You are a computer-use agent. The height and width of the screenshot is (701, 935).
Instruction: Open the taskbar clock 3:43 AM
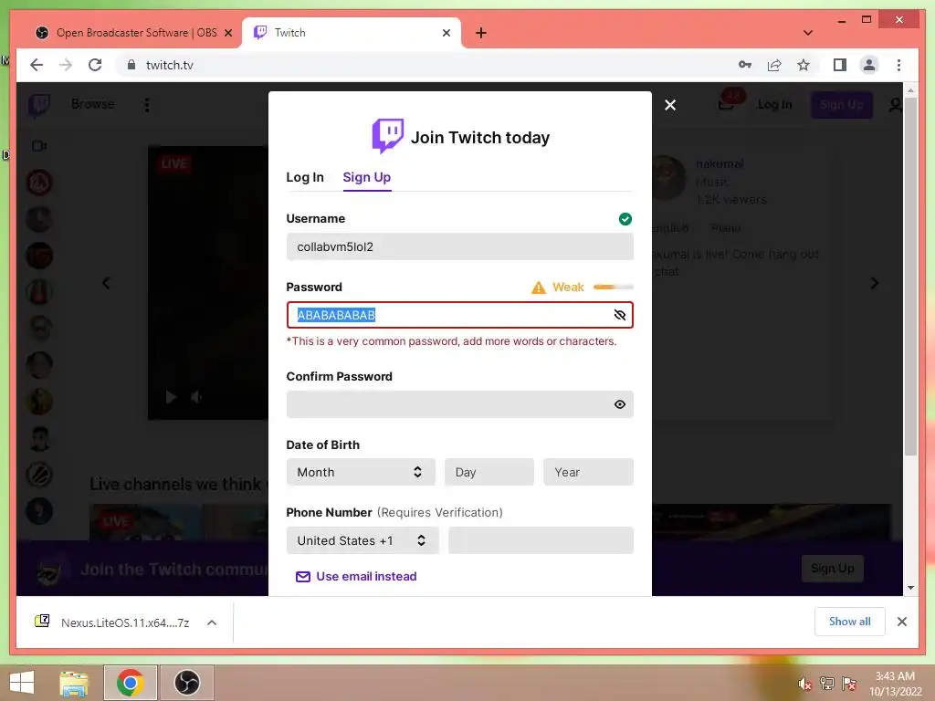point(895,684)
